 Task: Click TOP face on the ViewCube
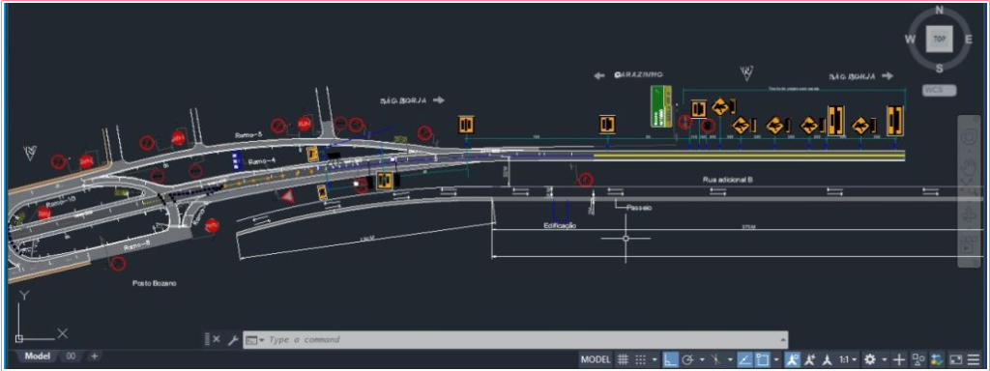940,39
